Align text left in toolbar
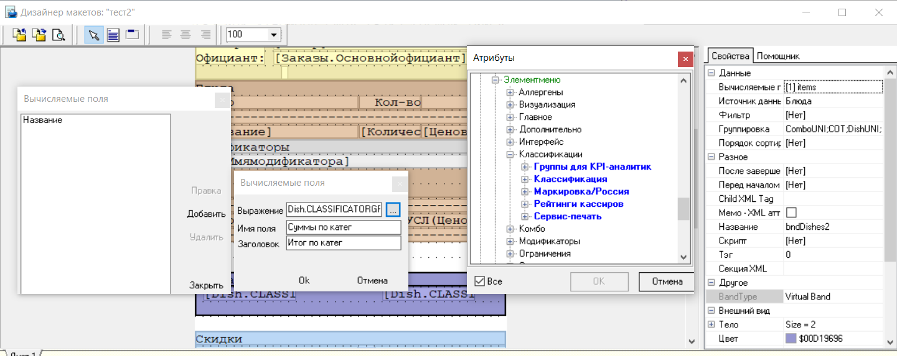The width and height of the screenshot is (897, 356). coord(166,35)
